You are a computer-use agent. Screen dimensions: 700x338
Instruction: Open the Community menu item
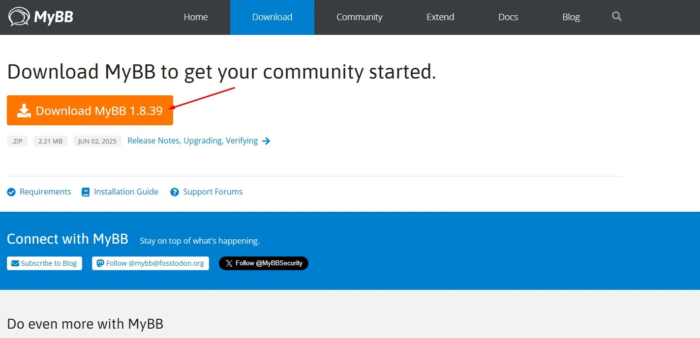click(x=359, y=17)
